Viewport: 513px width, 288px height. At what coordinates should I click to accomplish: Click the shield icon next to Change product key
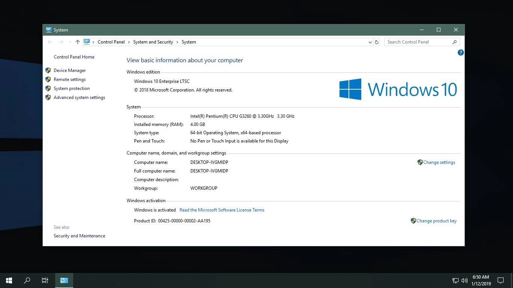point(413,221)
